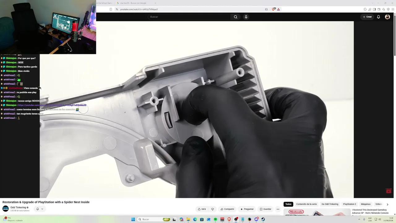The height and width of the screenshot is (223, 396).
Task: Toggle the browser sidebar panel icon
Action: [x=374, y=9]
